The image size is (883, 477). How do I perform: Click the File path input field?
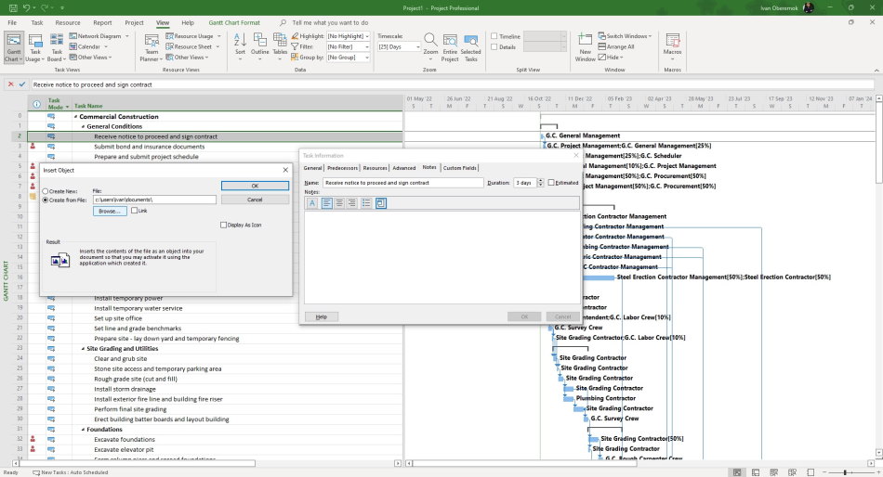(x=154, y=200)
